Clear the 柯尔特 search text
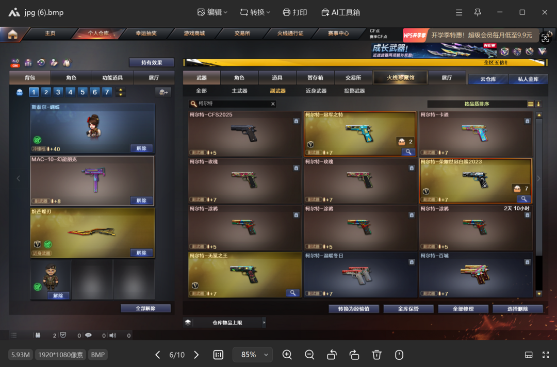 pyautogui.click(x=273, y=104)
